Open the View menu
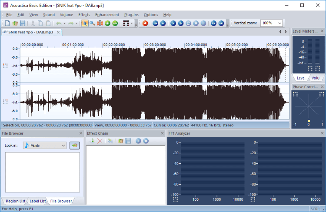Screen dimensions: 326x212 click(33, 15)
